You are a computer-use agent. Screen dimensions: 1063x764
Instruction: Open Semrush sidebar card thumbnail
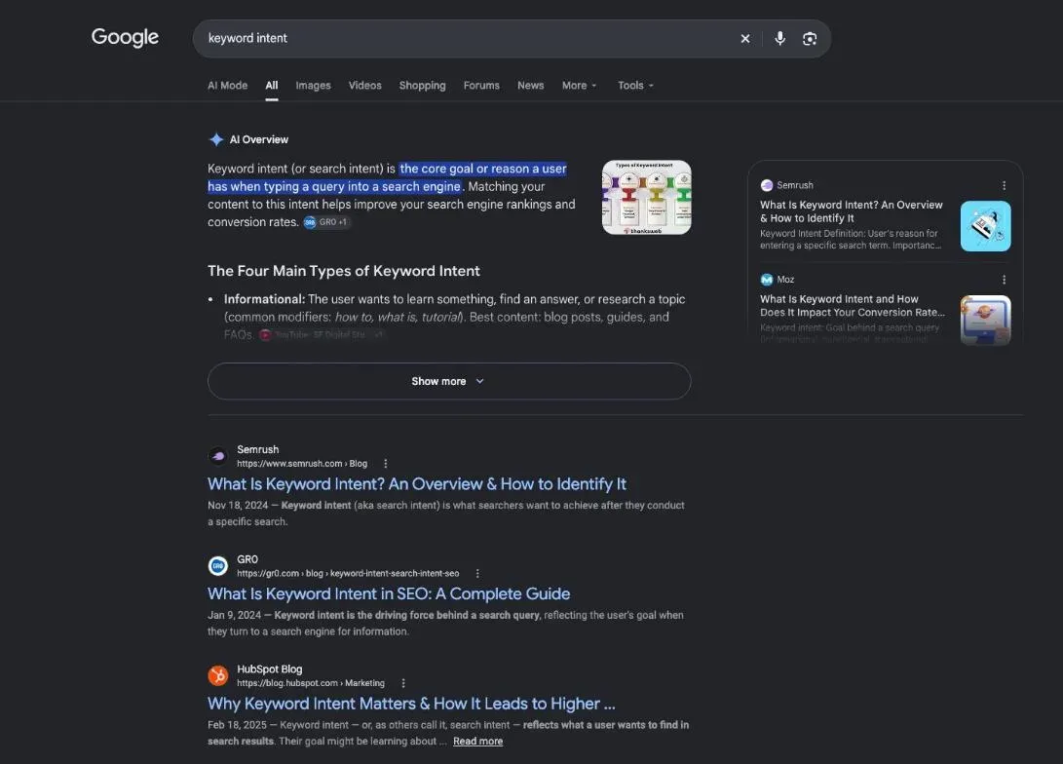coord(986,226)
